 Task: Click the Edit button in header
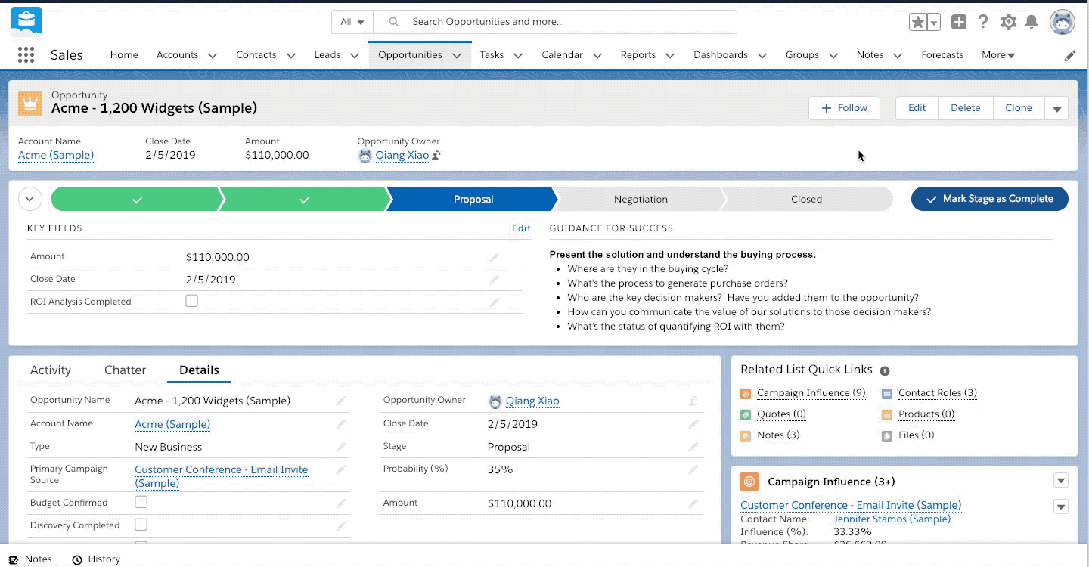click(917, 108)
